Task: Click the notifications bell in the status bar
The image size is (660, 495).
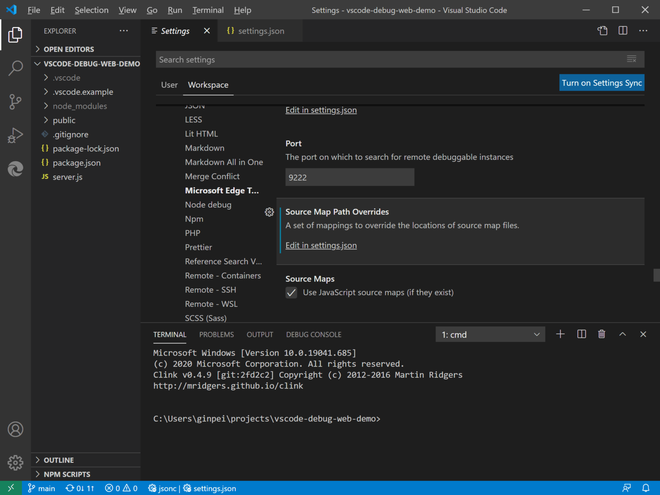Action: pos(646,488)
